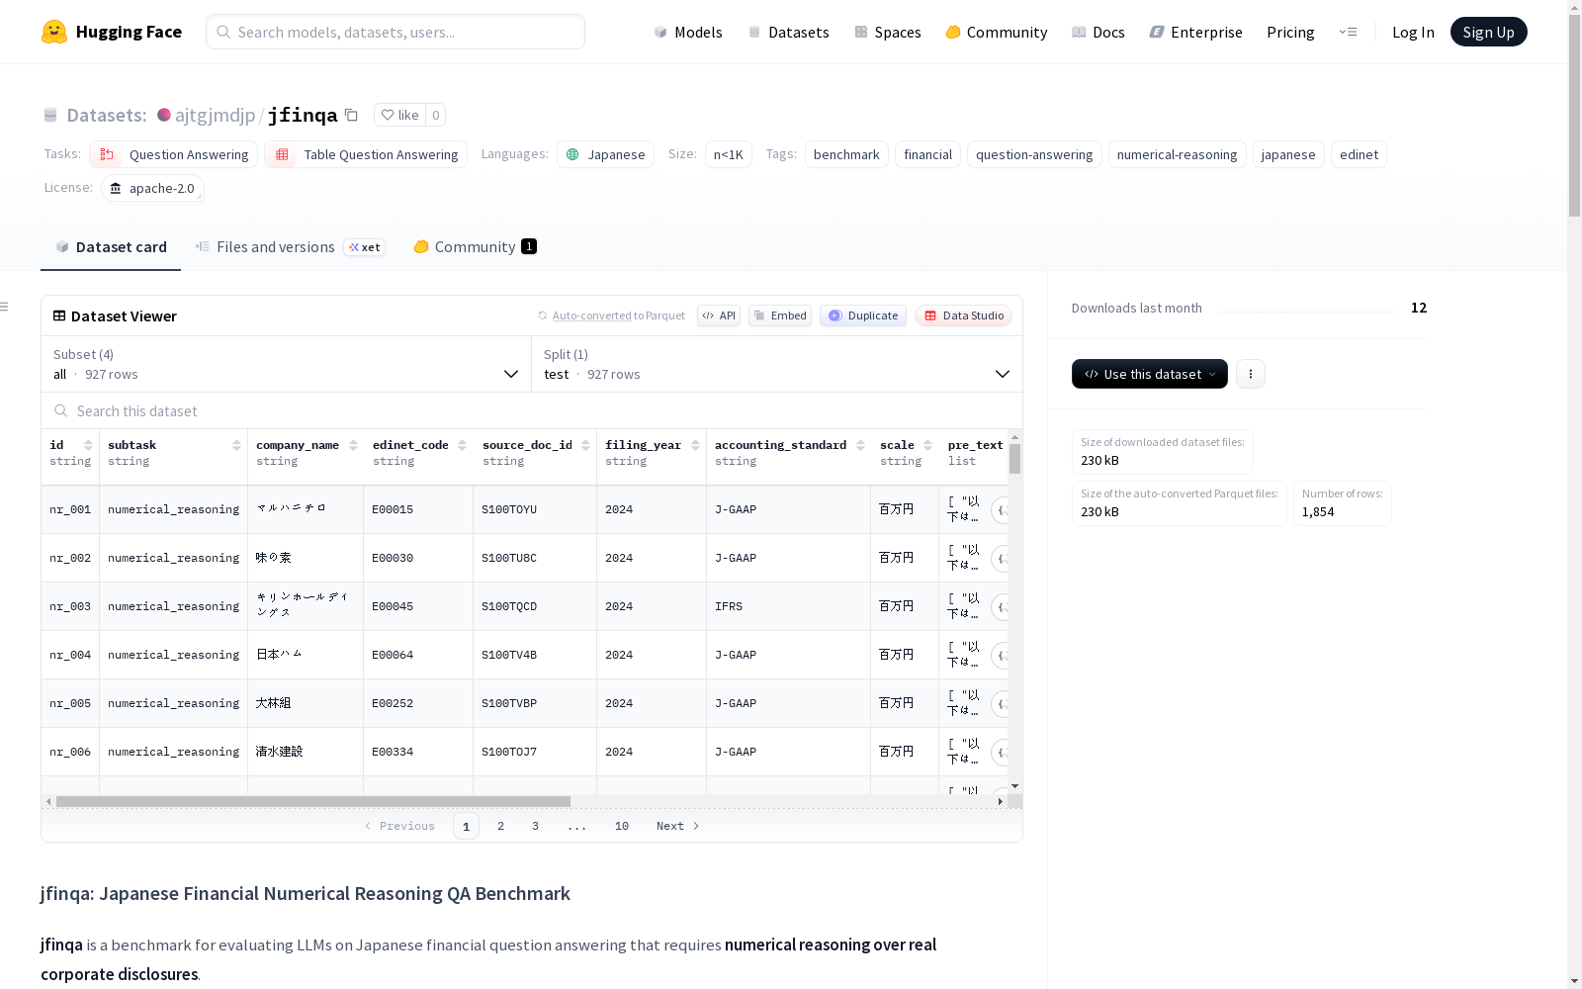1582x989 pixels.
Task: Open the navigation overflow menu icon
Action: (x=1348, y=32)
